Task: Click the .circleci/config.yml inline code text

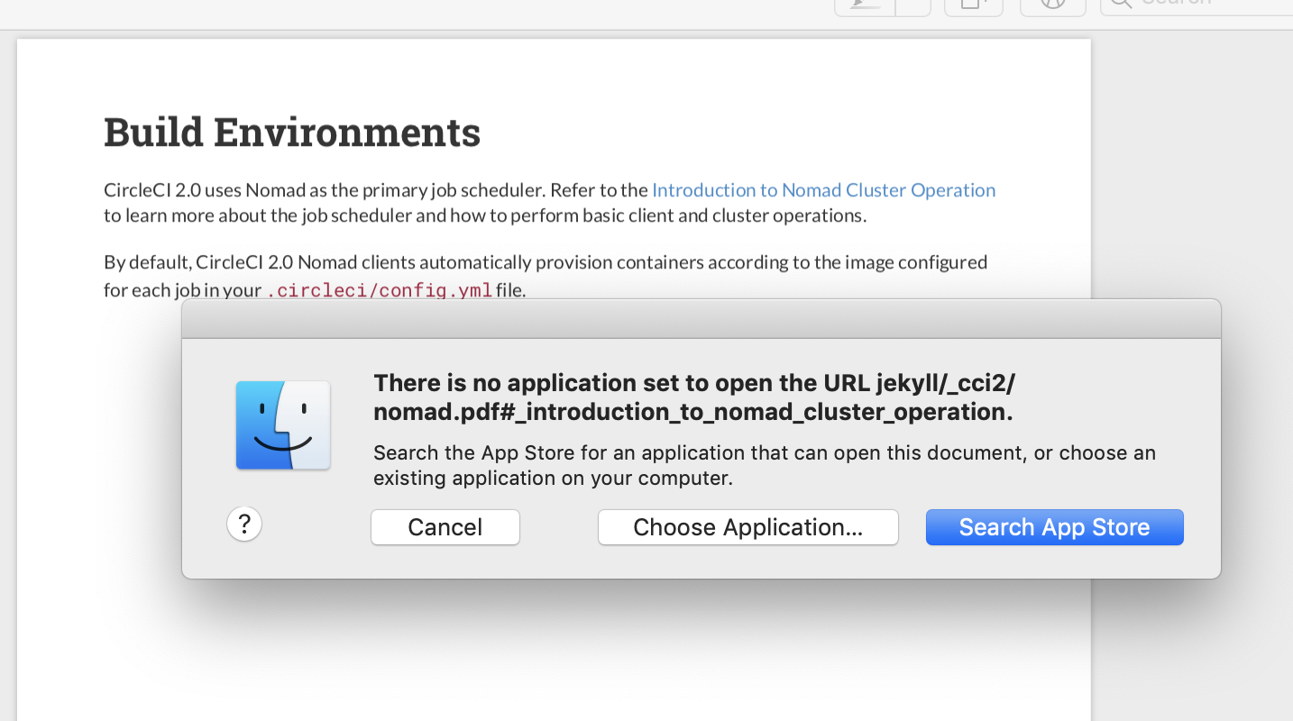Action: point(380,290)
